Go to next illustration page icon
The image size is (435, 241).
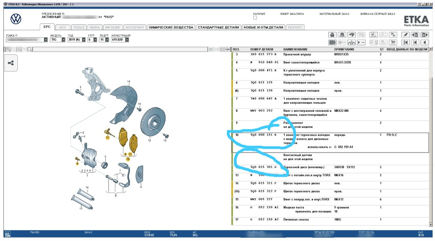(425, 35)
